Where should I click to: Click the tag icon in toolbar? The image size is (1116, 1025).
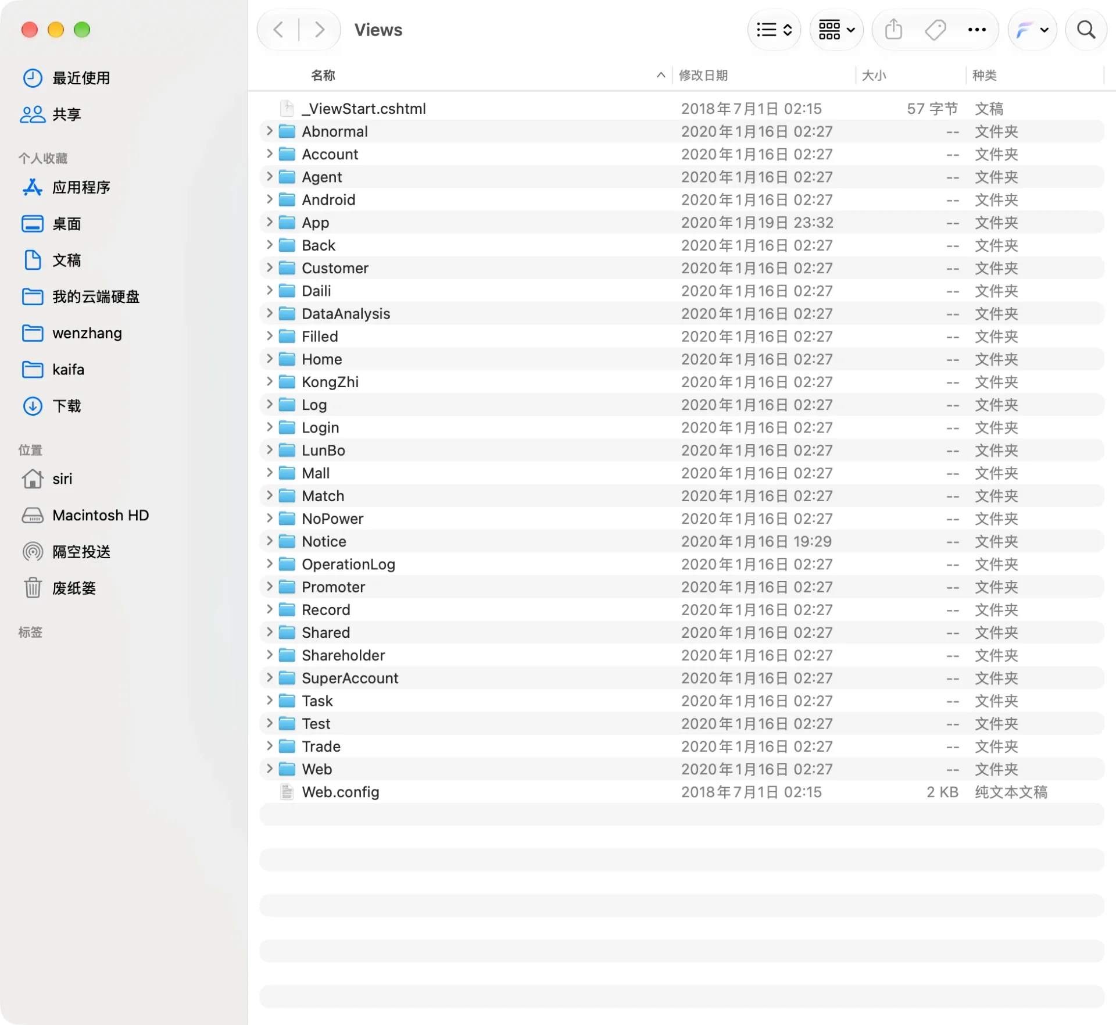coord(935,30)
